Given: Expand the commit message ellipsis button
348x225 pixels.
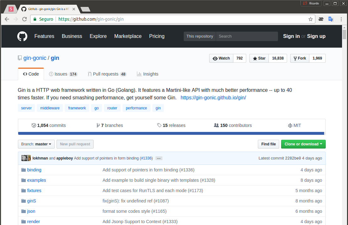Looking at the screenshot, I should (159, 158).
